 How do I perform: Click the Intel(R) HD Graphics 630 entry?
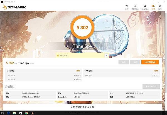(31, 93)
